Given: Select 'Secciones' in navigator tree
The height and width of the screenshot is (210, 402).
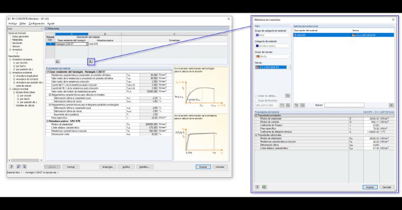Looking at the screenshot, I should 17,43.
